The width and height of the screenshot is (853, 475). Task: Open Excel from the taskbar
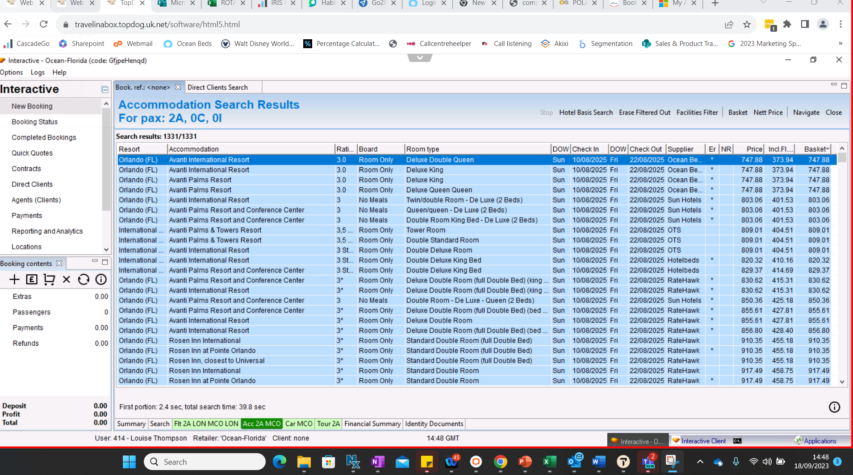click(549, 462)
